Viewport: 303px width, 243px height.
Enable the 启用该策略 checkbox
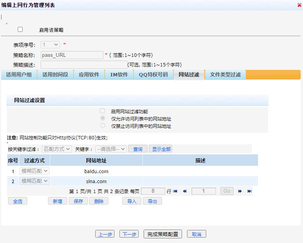[x=20, y=29]
